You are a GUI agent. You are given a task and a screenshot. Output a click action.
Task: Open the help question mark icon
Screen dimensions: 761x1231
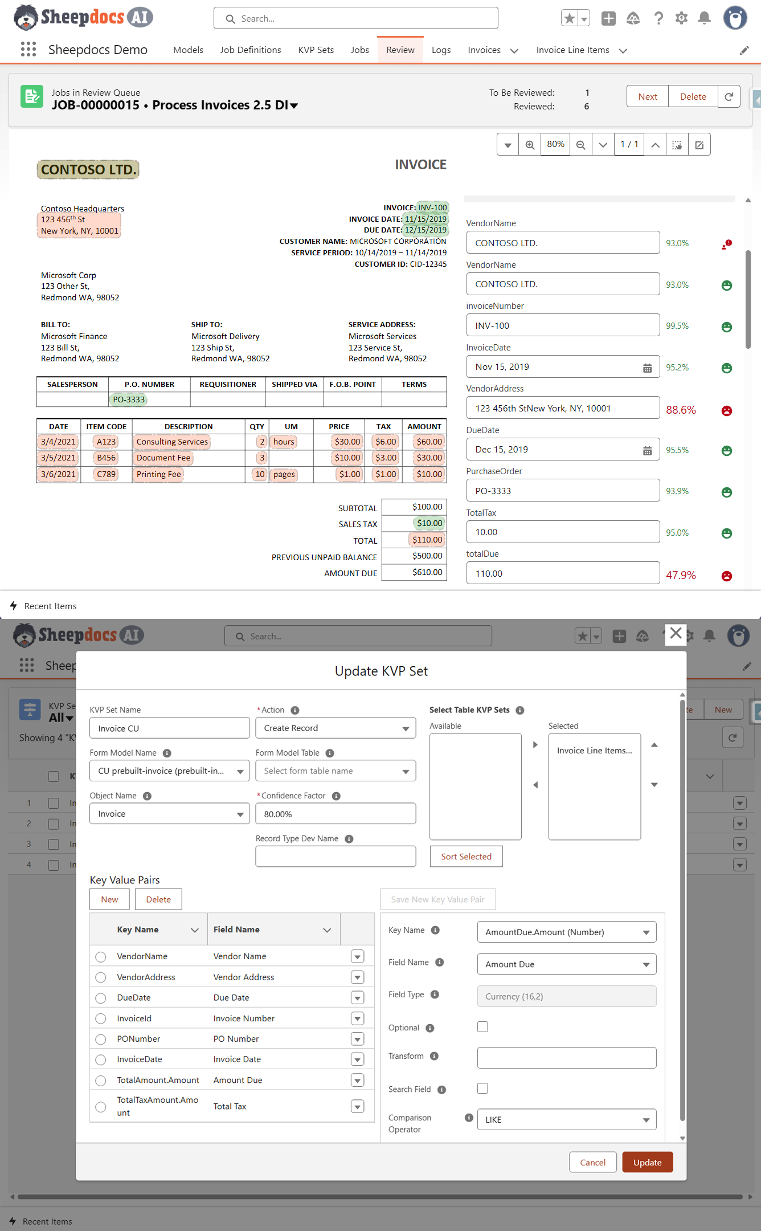click(658, 18)
